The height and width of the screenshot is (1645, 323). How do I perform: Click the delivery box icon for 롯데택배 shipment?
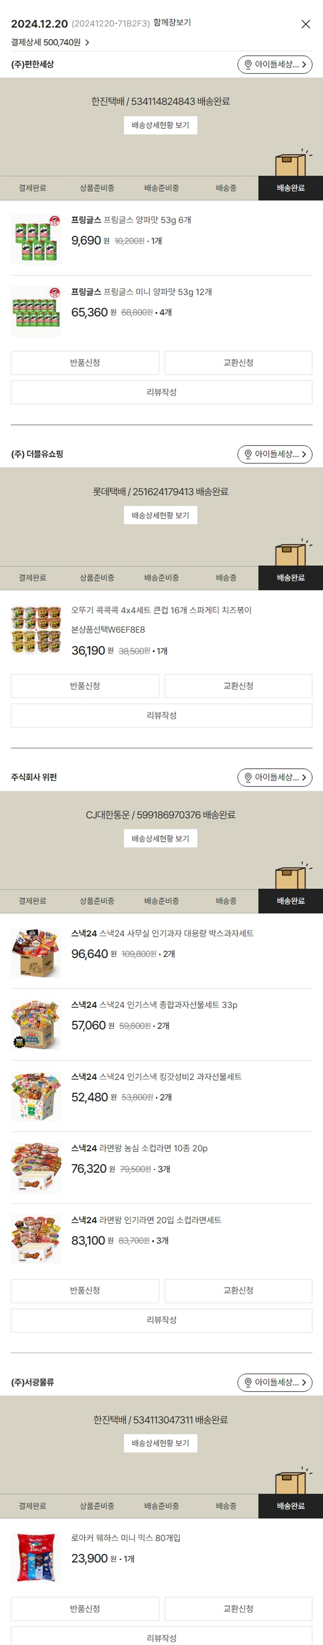click(292, 553)
